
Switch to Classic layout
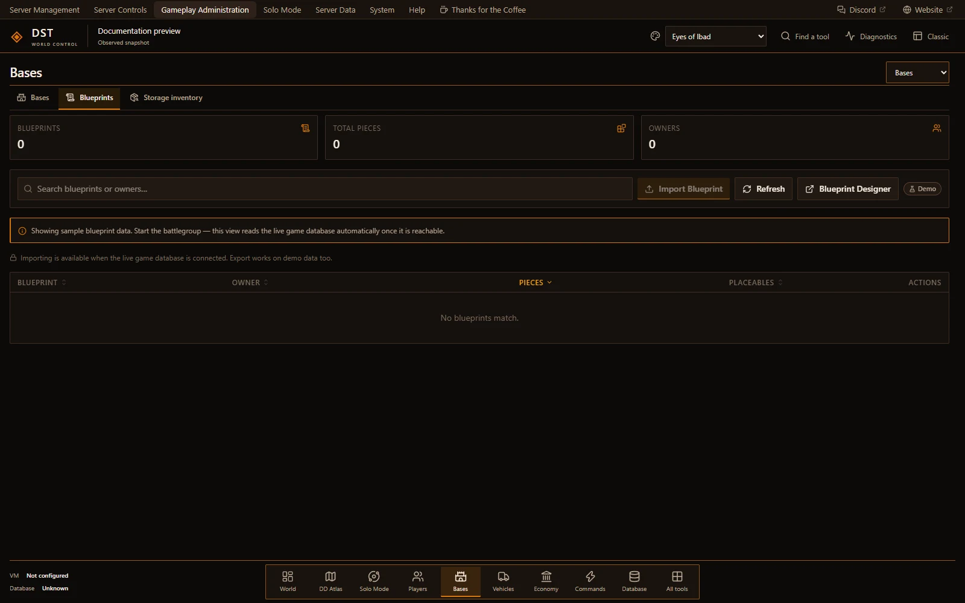click(931, 36)
